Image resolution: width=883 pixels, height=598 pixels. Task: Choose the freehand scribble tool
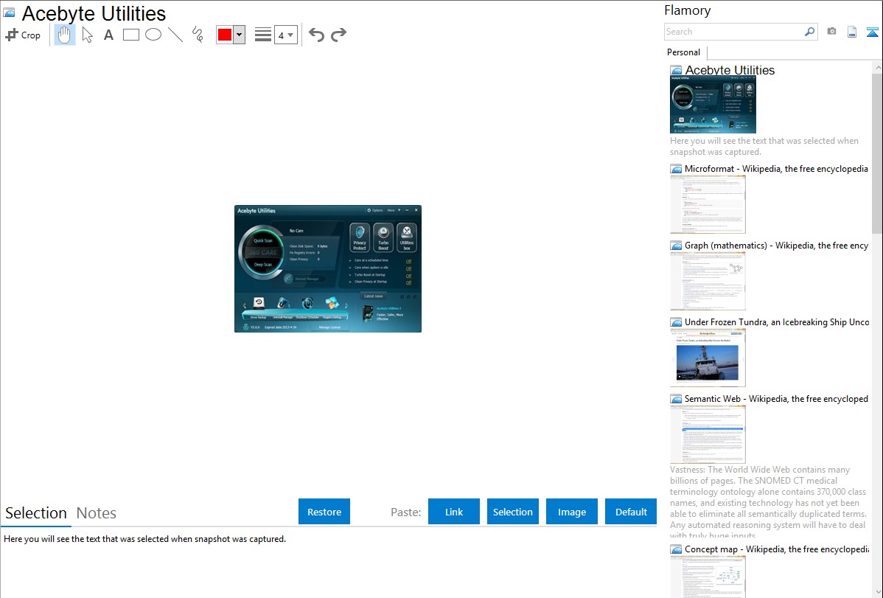(x=198, y=35)
